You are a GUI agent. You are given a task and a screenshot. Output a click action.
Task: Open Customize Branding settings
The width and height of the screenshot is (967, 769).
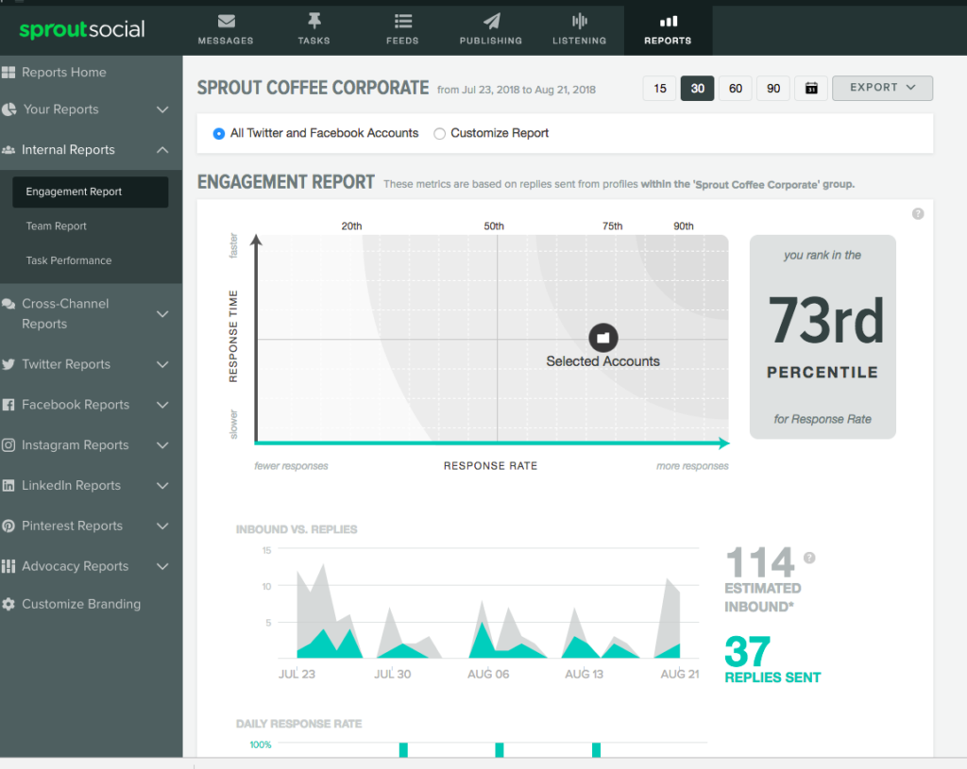tap(81, 604)
